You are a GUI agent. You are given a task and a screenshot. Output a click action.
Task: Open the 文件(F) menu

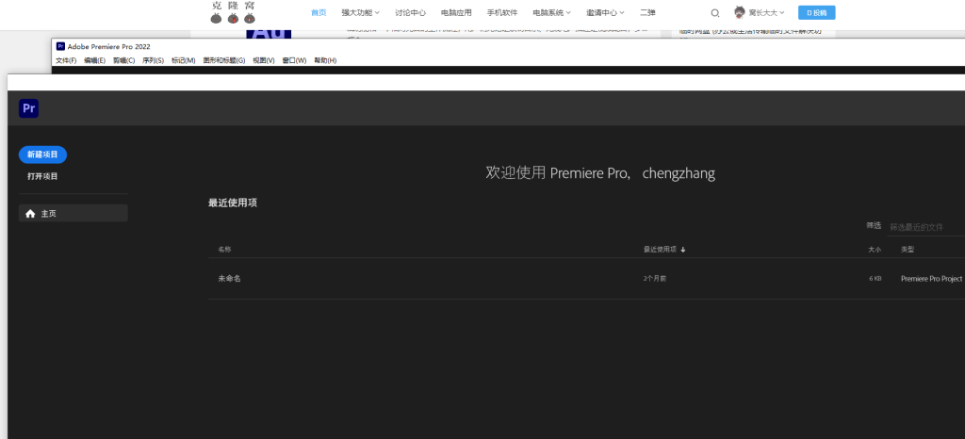[x=66, y=60]
